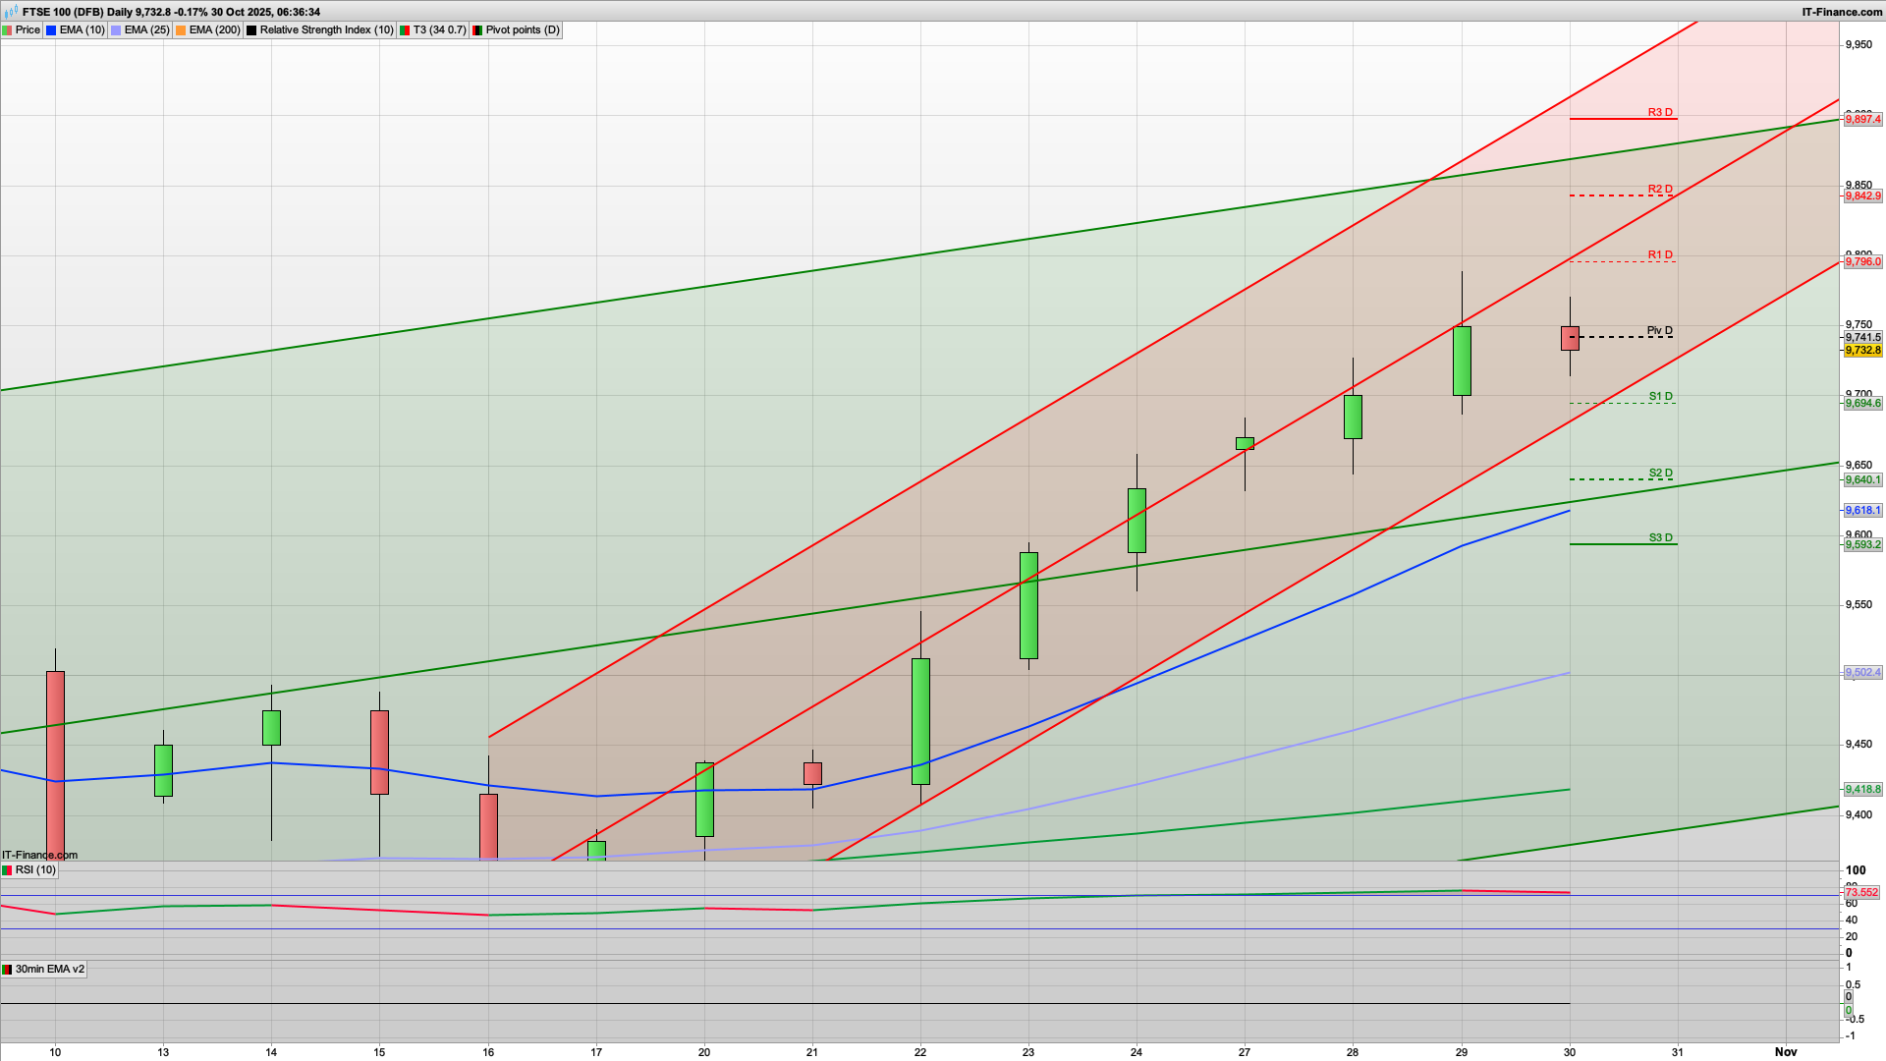
Task: Click the orange EMA (200) indicator icon
Action: [x=180, y=29]
